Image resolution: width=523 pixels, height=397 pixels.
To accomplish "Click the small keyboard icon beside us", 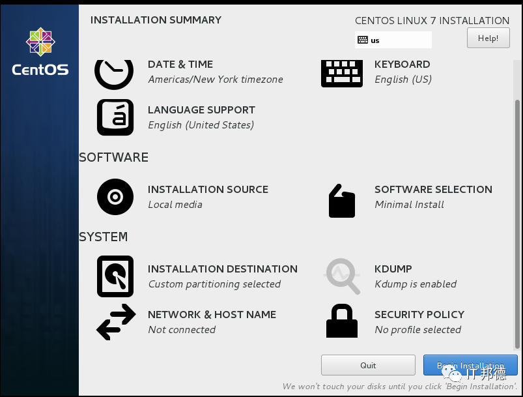I will point(363,40).
